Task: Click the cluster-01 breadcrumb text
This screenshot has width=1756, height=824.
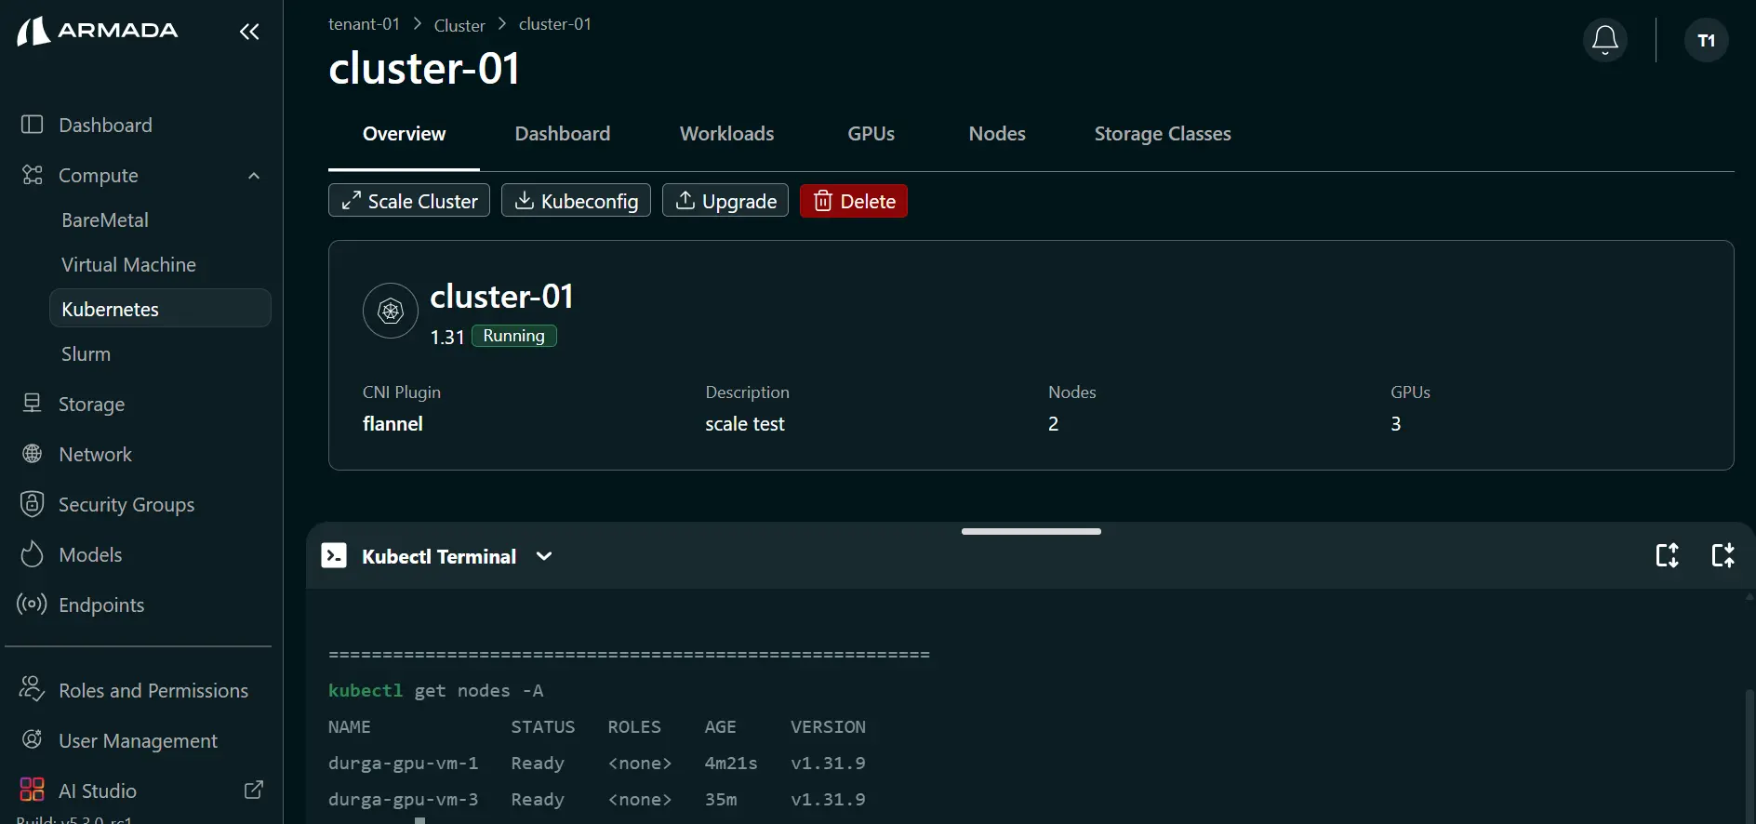Action: pyautogui.click(x=555, y=24)
